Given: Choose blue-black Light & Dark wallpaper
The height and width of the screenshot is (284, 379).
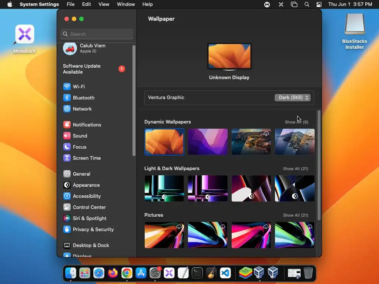Looking at the screenshot, I should pos(295,188).
